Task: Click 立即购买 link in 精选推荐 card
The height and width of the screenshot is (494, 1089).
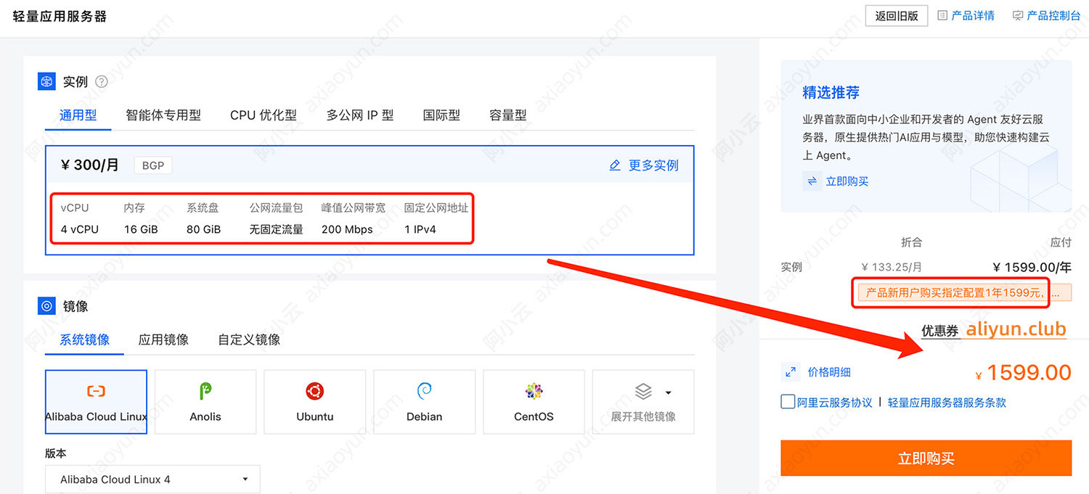Action: tap(847, 181)
